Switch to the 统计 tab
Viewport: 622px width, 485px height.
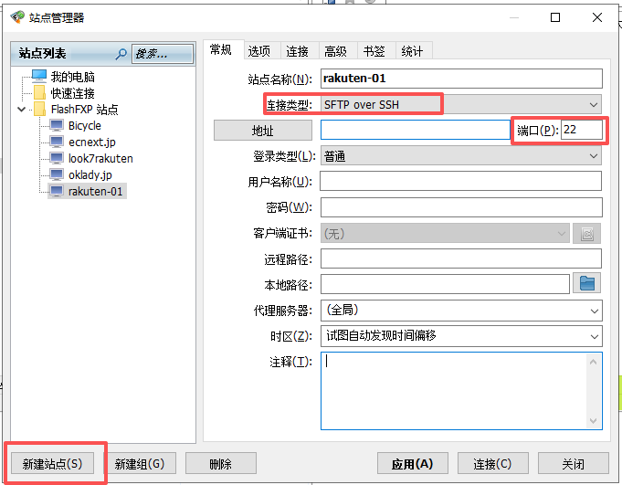(412, 51)
